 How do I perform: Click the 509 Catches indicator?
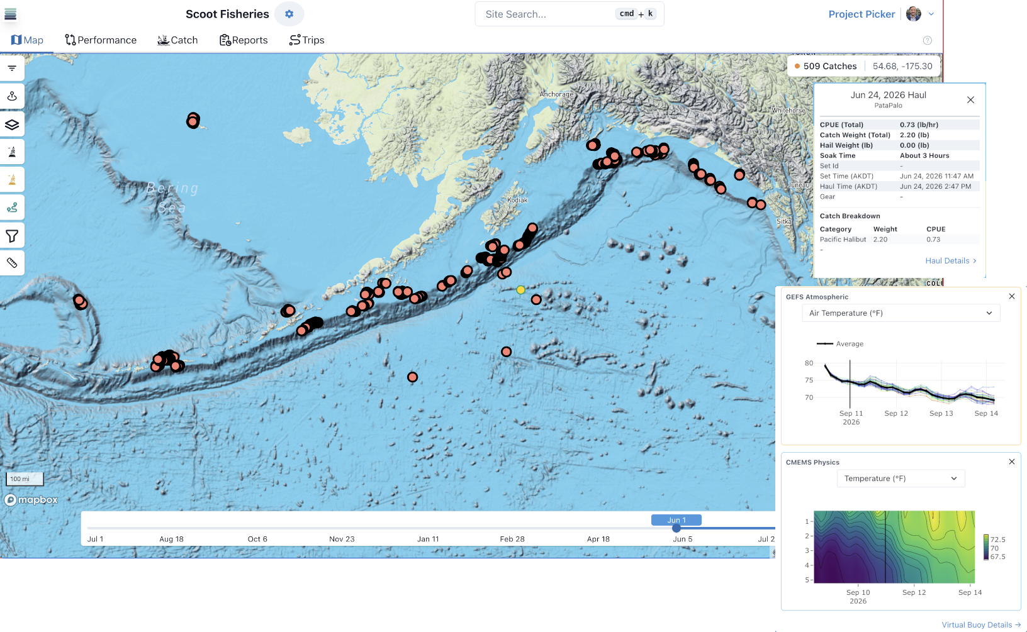826,66
